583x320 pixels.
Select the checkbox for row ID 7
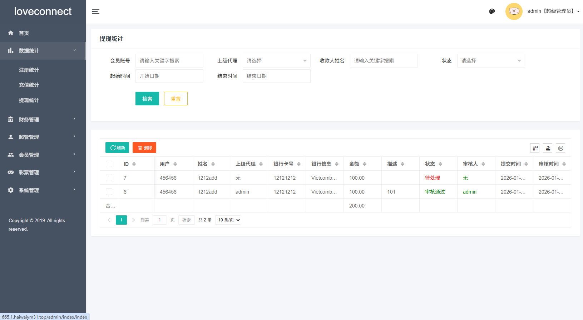coord(109,178)
